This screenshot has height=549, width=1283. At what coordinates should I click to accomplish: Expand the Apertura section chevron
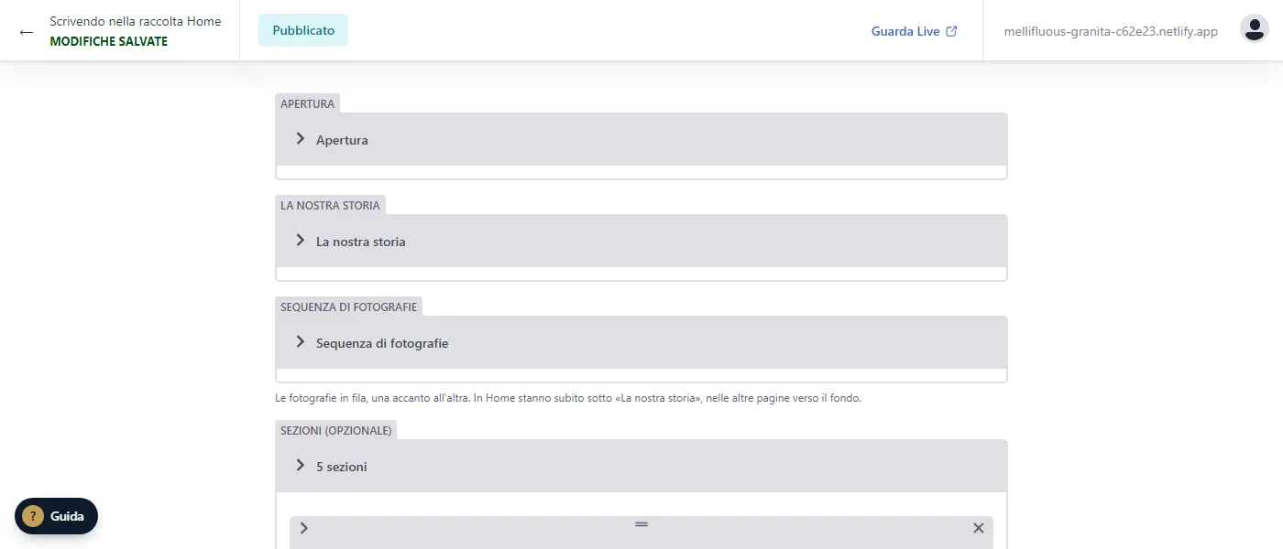click(x=300, y=139)
